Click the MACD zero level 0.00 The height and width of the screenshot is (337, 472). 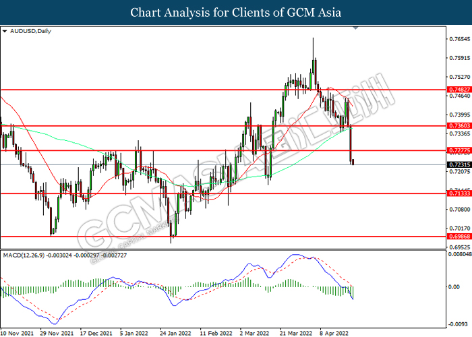[454, 287]
